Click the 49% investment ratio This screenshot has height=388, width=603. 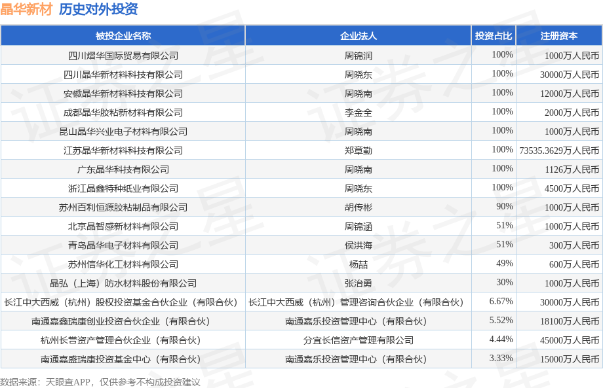[x=504, y=263]
